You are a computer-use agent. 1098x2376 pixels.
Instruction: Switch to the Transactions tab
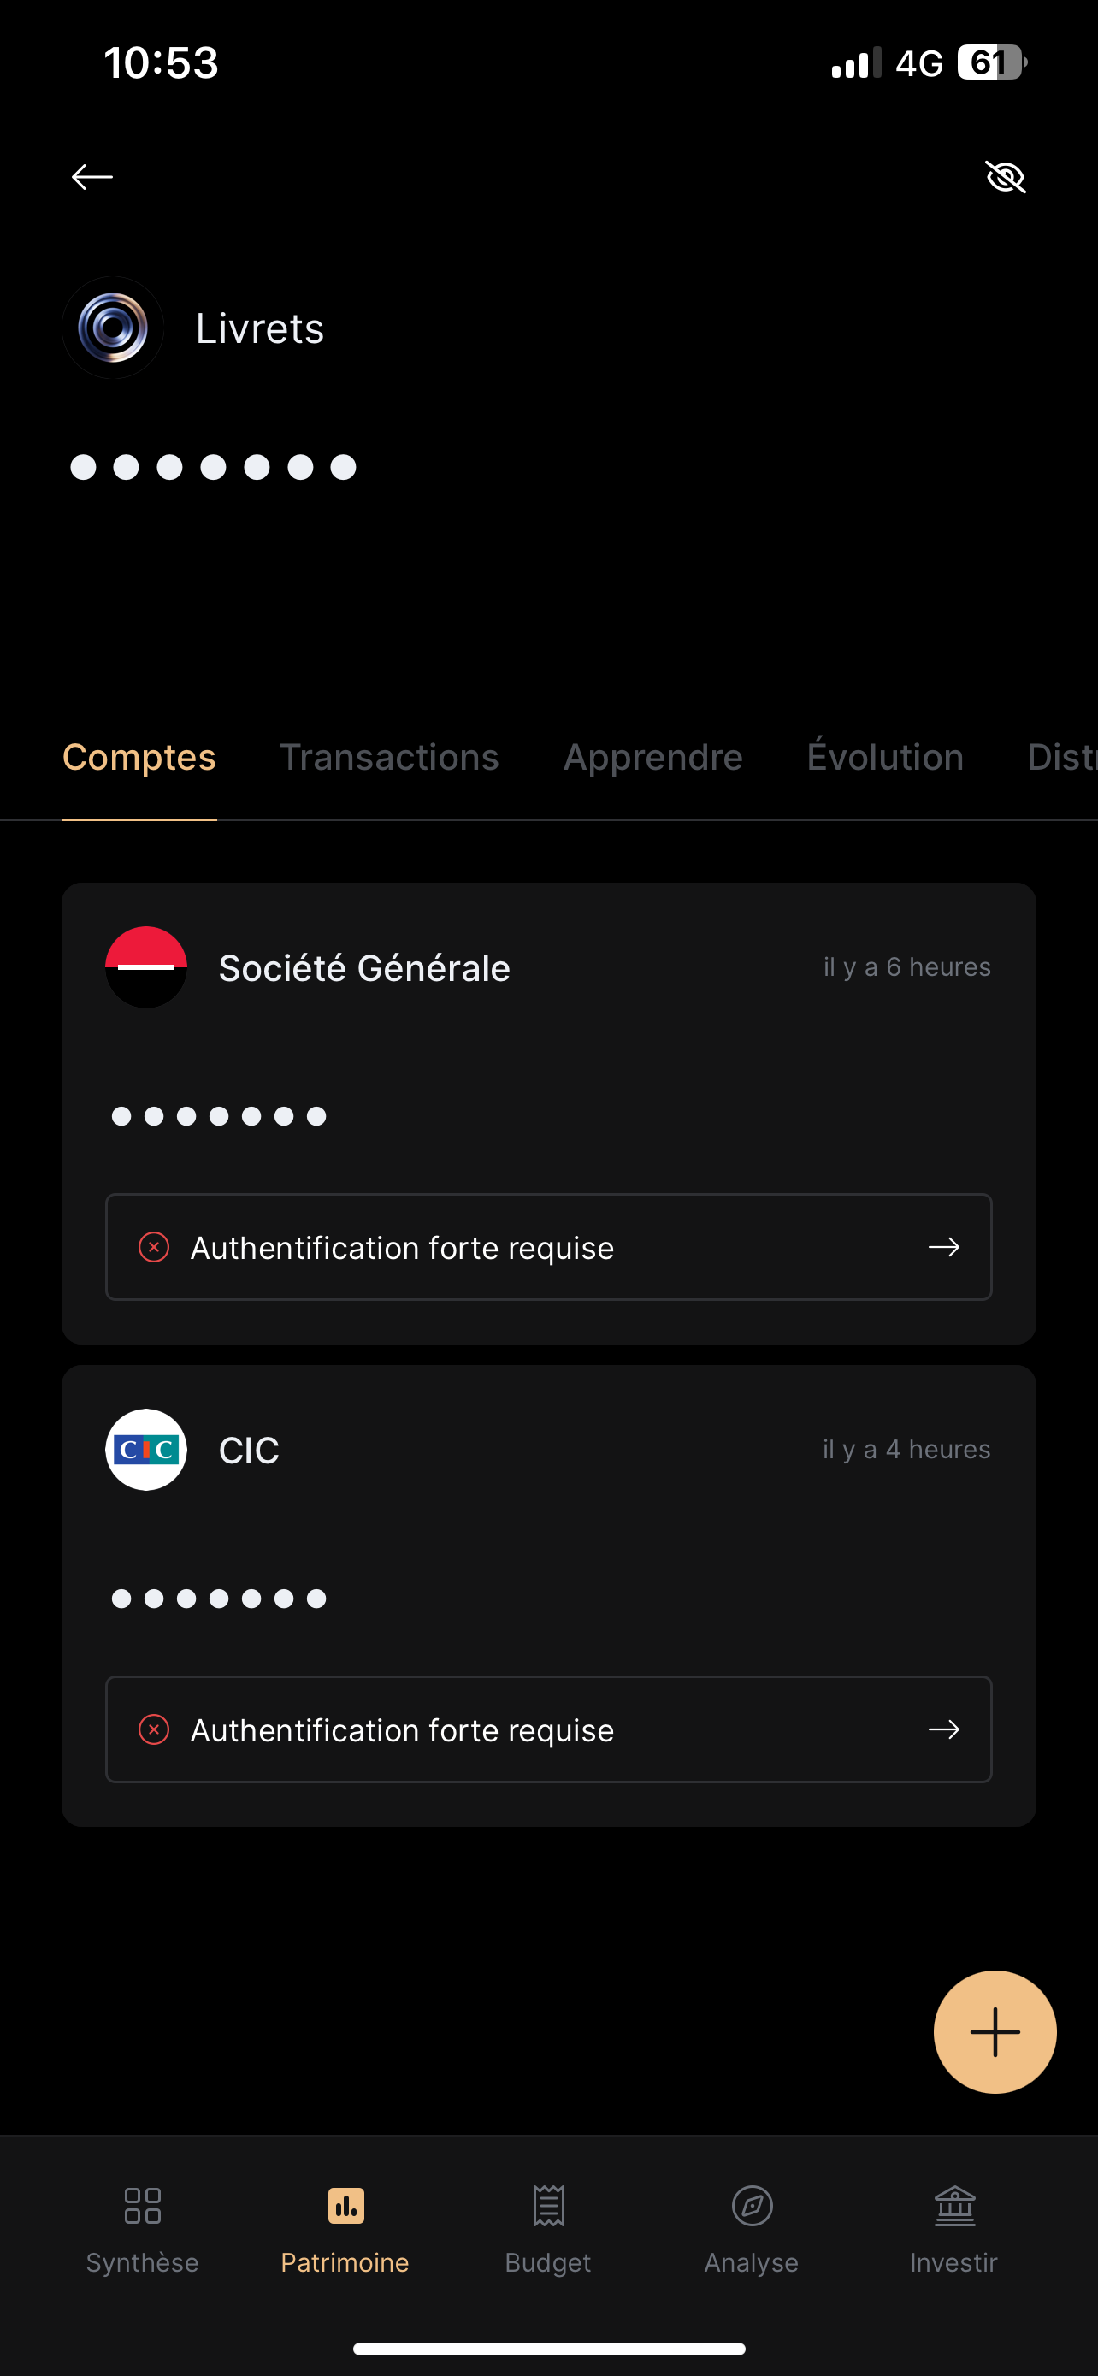(389, 757)
